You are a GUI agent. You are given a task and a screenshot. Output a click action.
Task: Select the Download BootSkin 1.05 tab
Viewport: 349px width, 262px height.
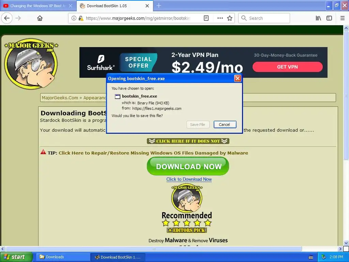[x=115, y=6]
